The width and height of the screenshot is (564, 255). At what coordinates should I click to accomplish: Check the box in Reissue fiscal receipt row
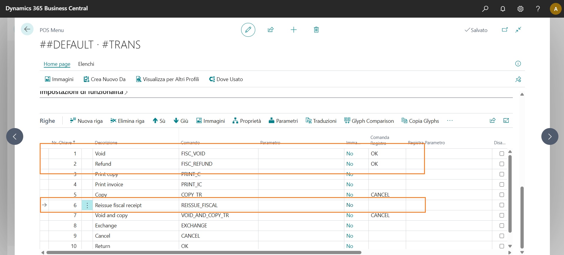coord(502,205)
